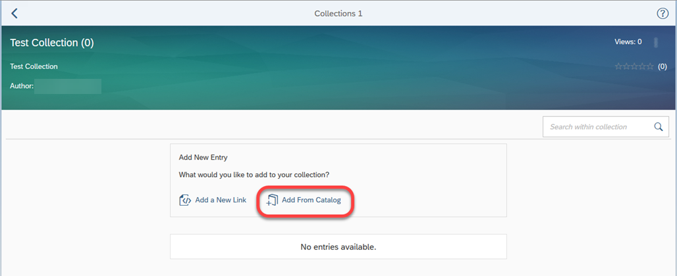Open help via the question mark icon
677x276 pixels.
pos(663,13)
